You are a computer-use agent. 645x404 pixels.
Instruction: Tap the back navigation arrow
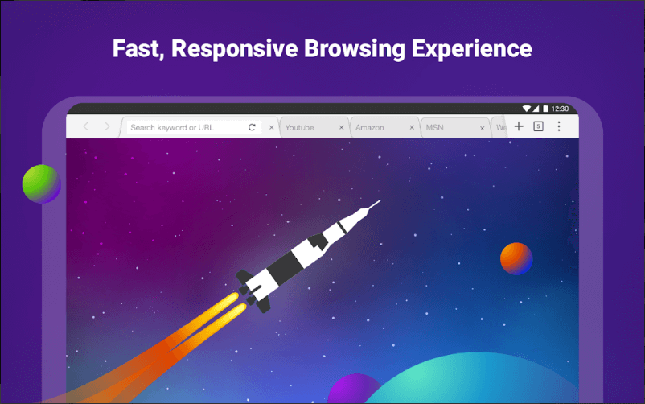tap(85, 127)
